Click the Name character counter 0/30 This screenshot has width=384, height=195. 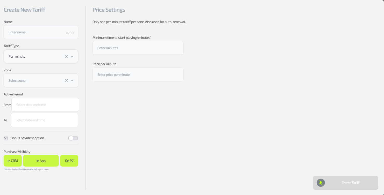point(70,33)
